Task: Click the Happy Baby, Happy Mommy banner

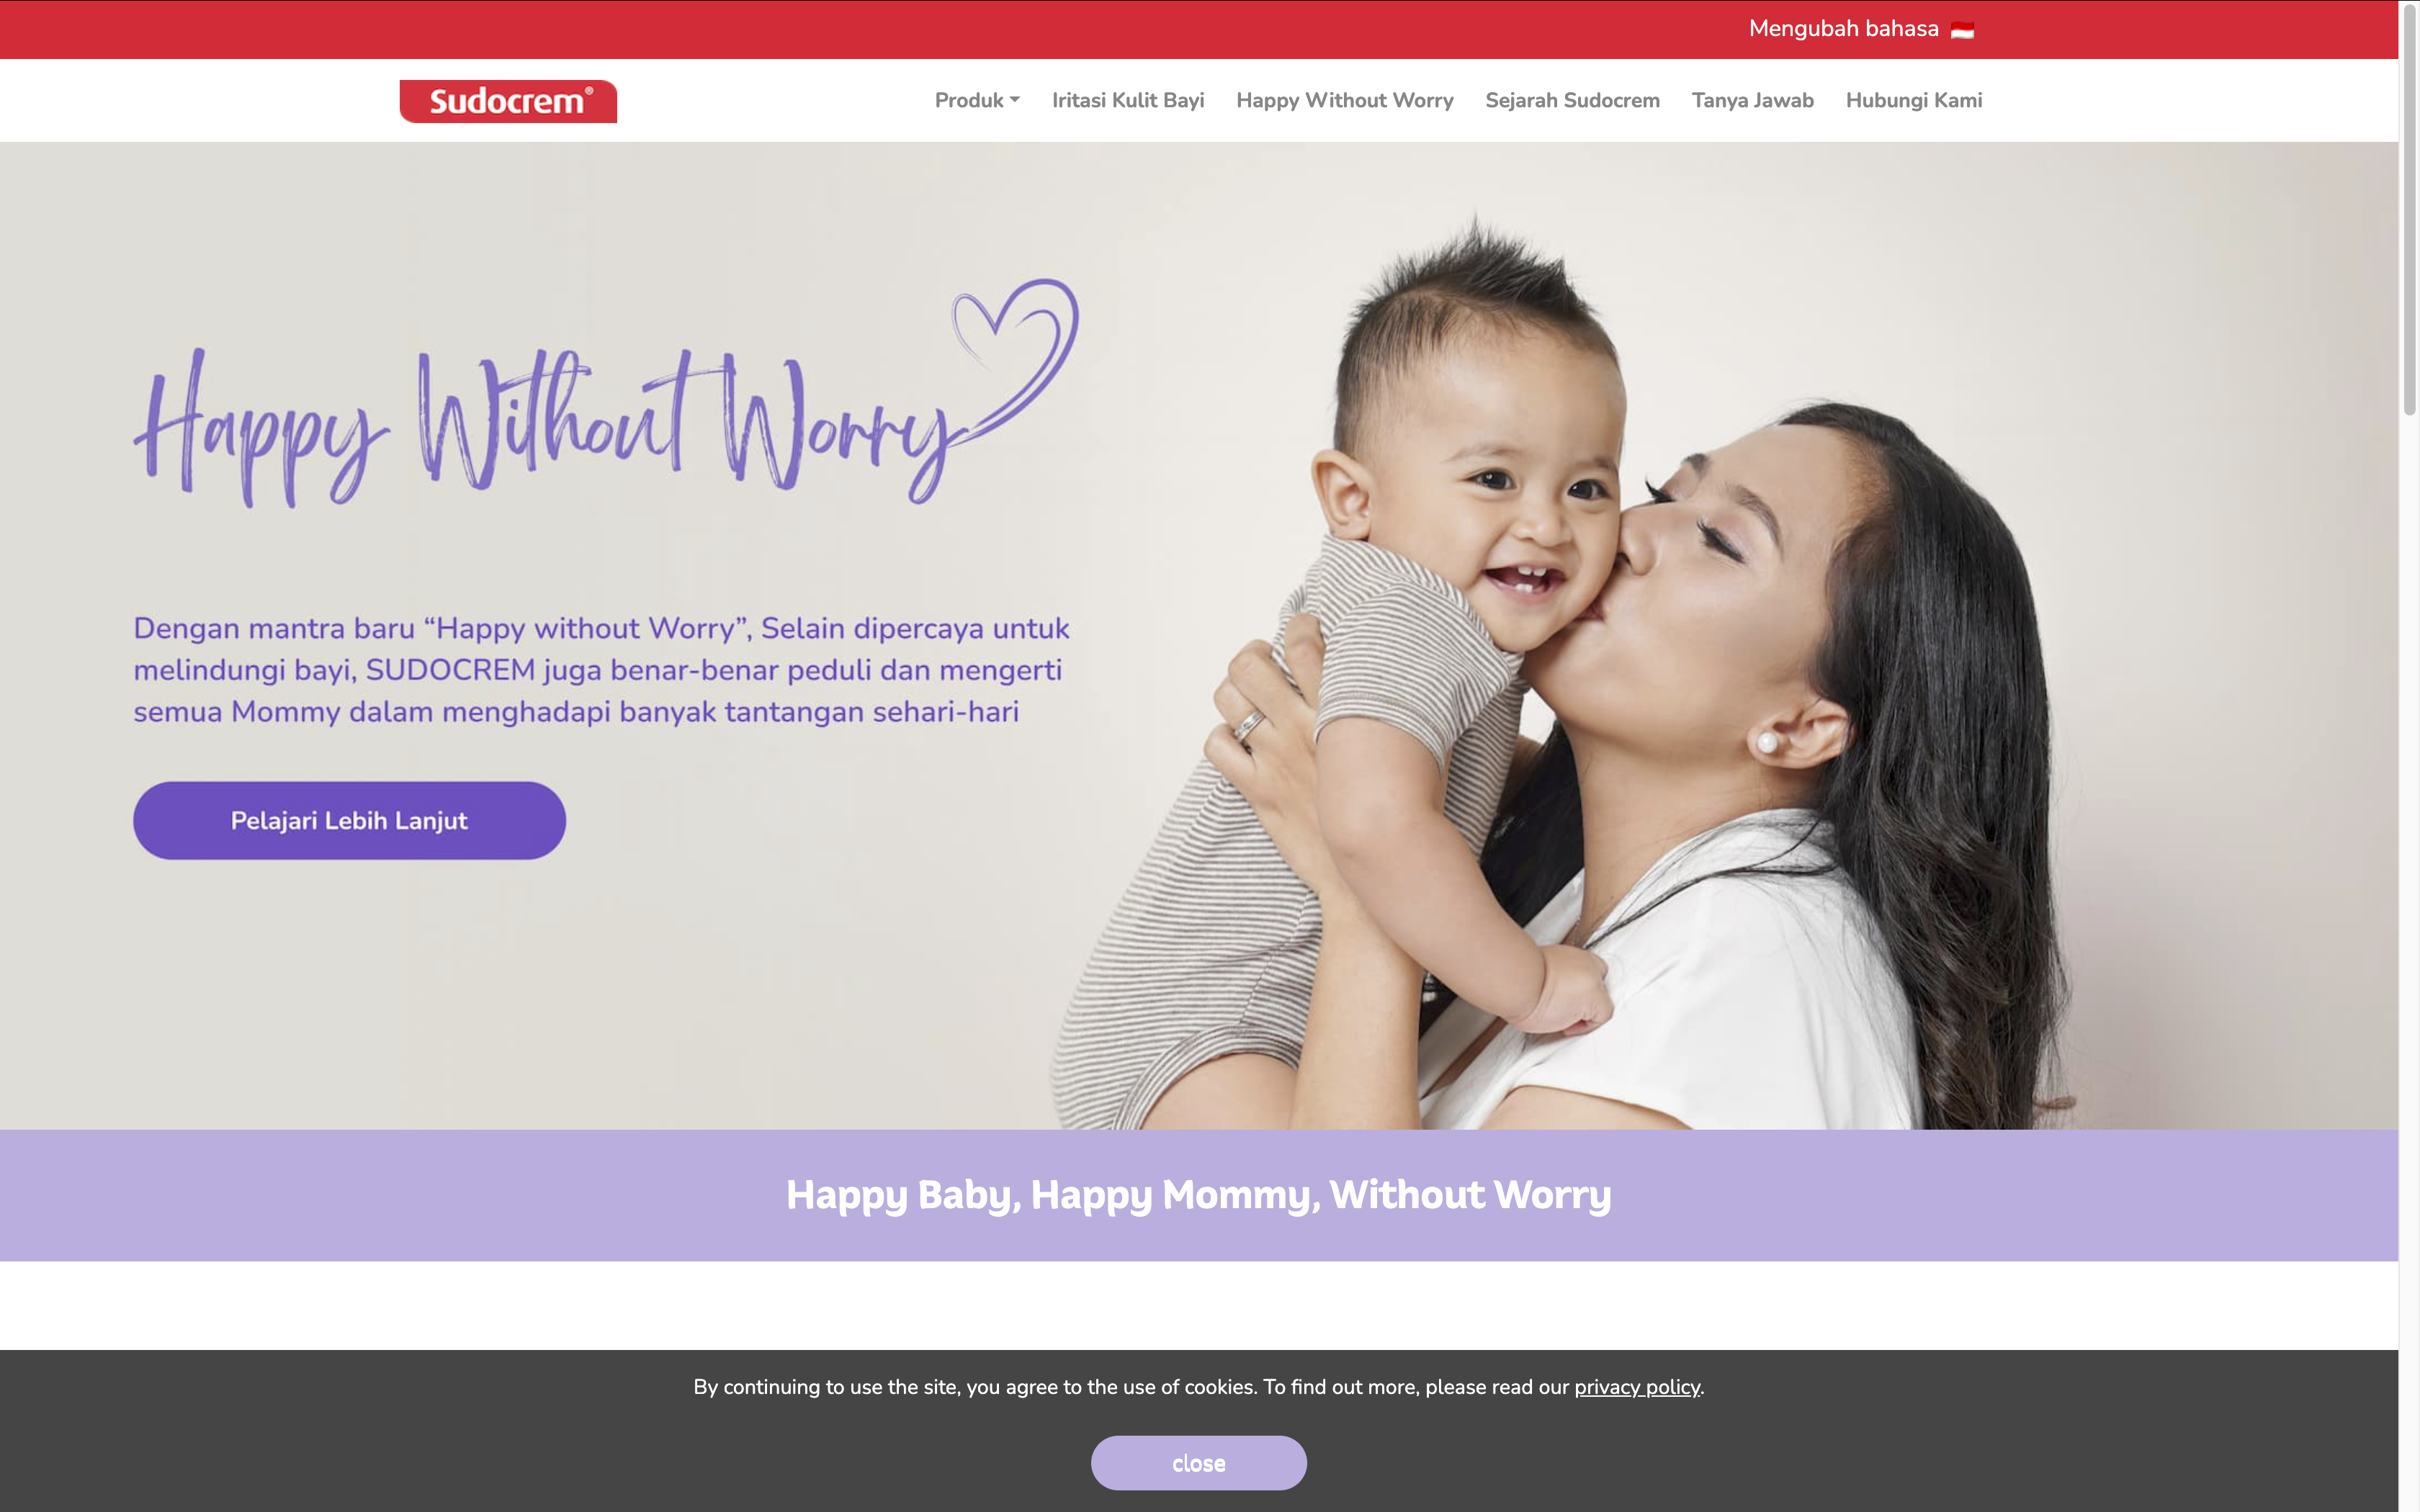Action: coord(1199,1195)
